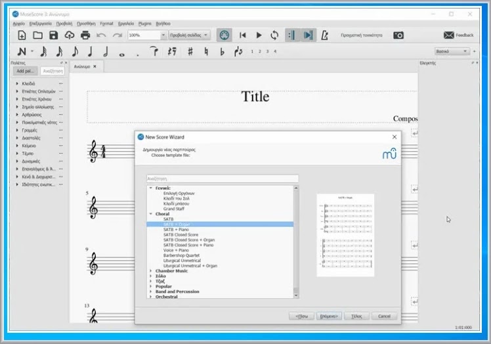The height and width of the screenshot is (344, 491).
Task: Open the Αρχείο menu
Action: tap(19, 24)
